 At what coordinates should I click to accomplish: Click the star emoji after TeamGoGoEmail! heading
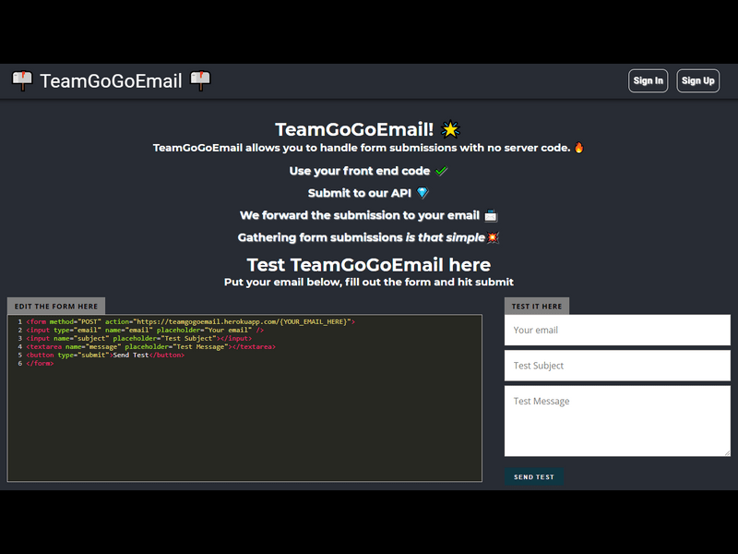coord(447,128)
